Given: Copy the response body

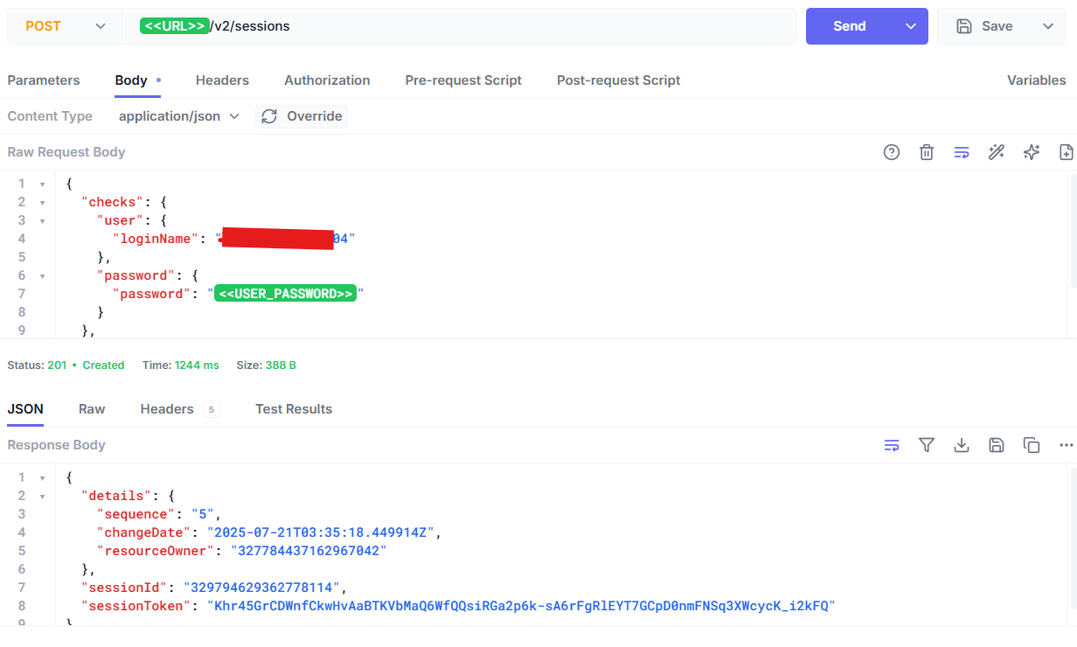Looking at the screenshot, I should coord(1032,445).
